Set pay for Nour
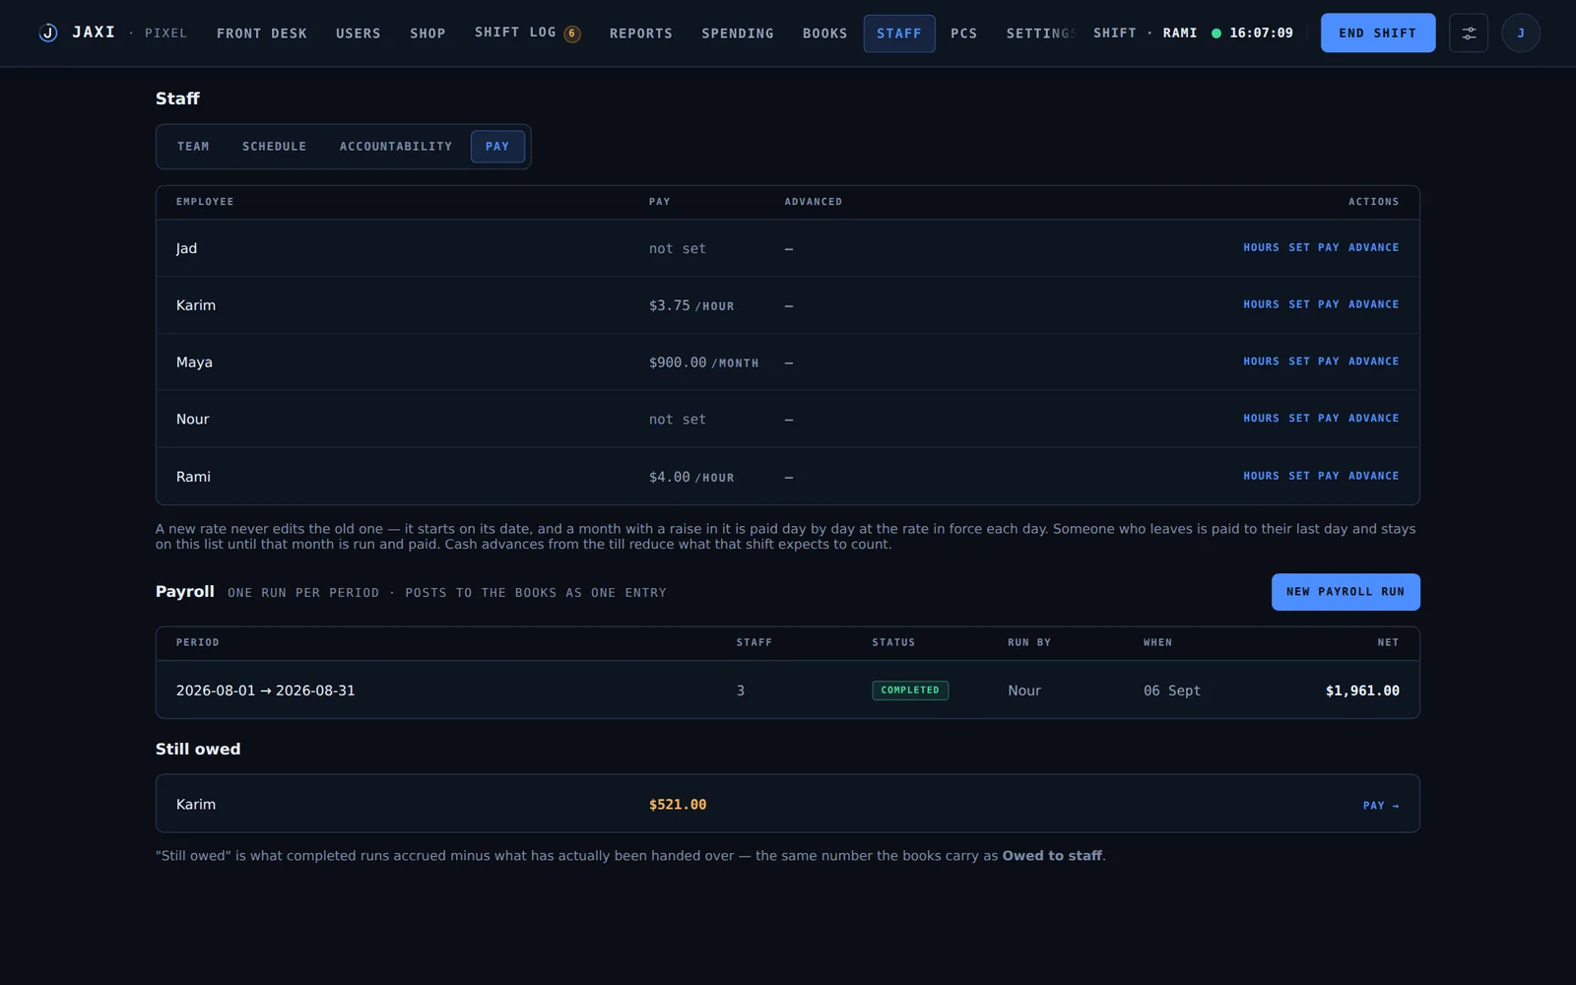The image size is (1576, 985). tap(1314, 419)
